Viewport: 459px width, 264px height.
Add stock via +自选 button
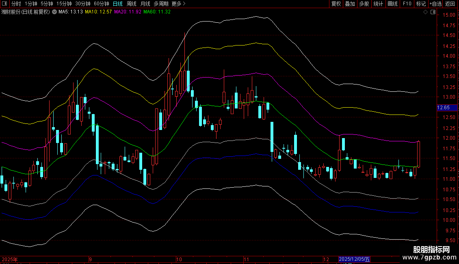pos(435,4)
